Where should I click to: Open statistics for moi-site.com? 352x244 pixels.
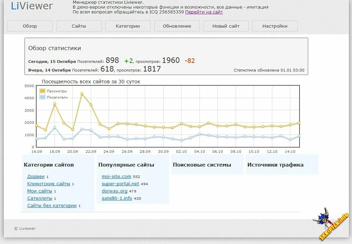coord(116,176)
